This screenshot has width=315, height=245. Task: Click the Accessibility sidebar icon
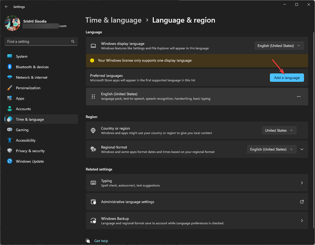10,140
